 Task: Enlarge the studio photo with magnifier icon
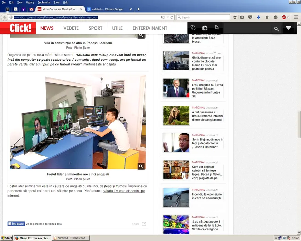tap(141, 167)
